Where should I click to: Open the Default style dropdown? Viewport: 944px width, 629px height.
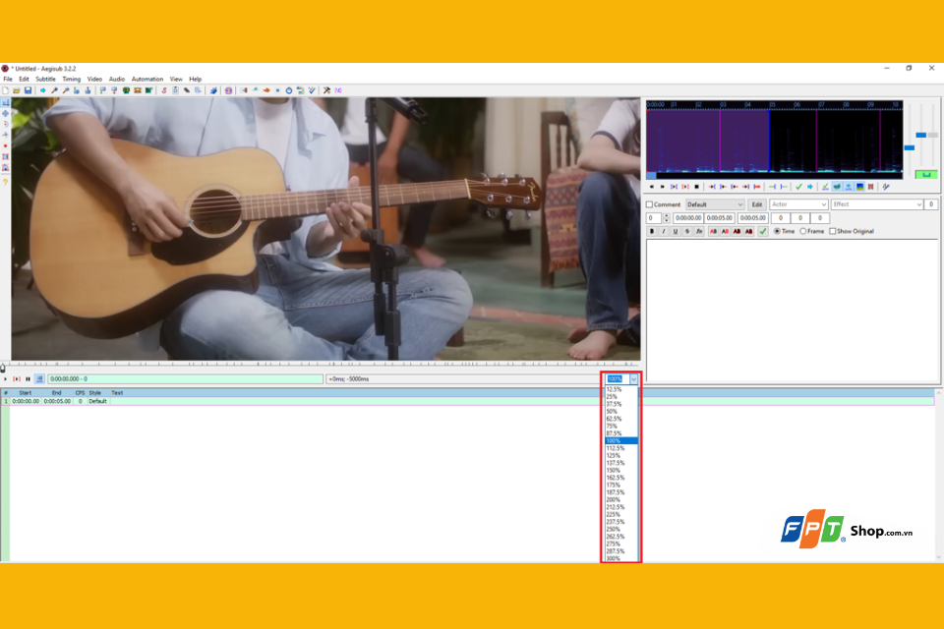point(715,204)
